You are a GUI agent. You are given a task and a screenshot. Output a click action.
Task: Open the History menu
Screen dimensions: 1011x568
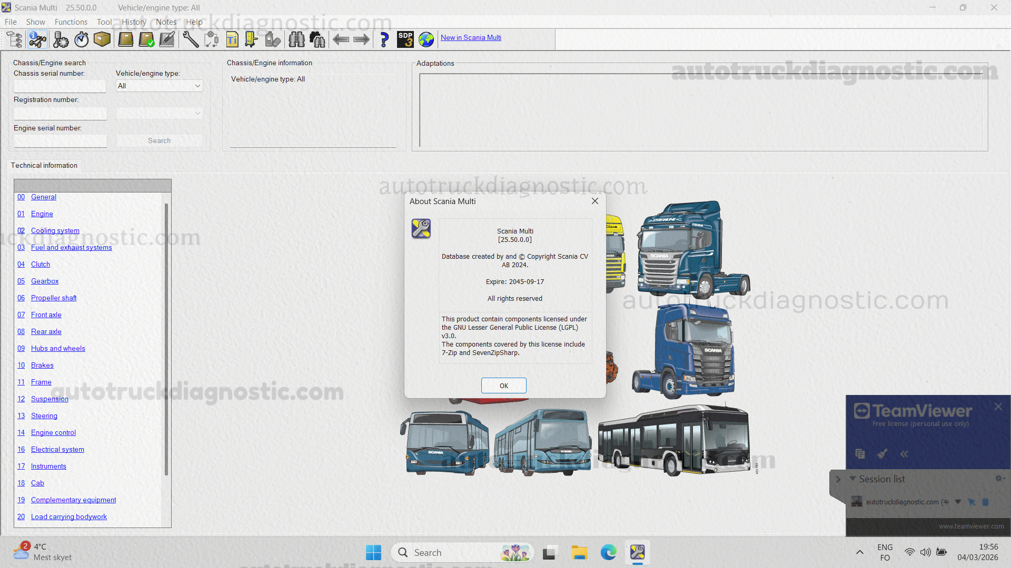pyautogui.click(x=134, y=22)
